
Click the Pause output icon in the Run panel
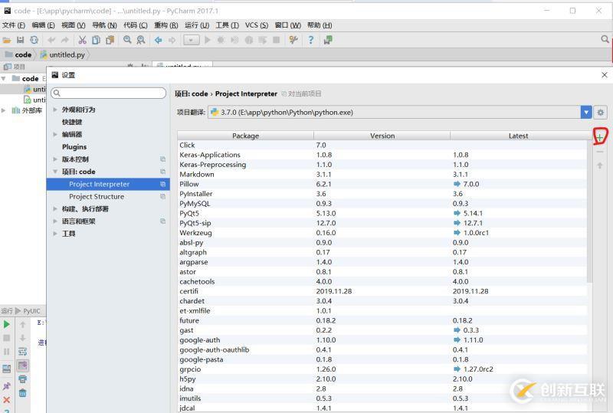(x=7, y=352)
